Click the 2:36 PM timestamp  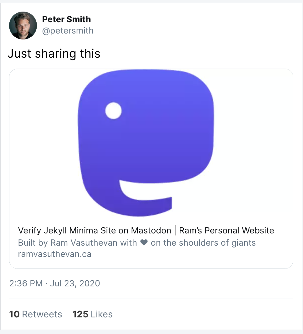(26, 284)
